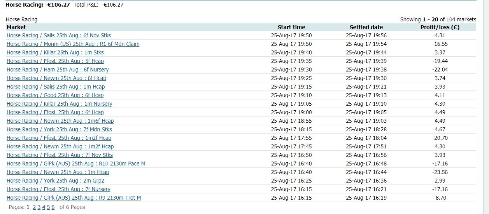Image resolution: width=489 pixels, height=214 pixels.
Task: Click the Start time column header
Action: coord(291,27)
